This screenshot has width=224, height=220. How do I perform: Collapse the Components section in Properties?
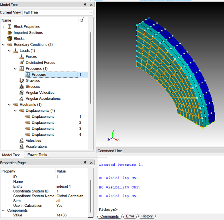coord(4,210)
